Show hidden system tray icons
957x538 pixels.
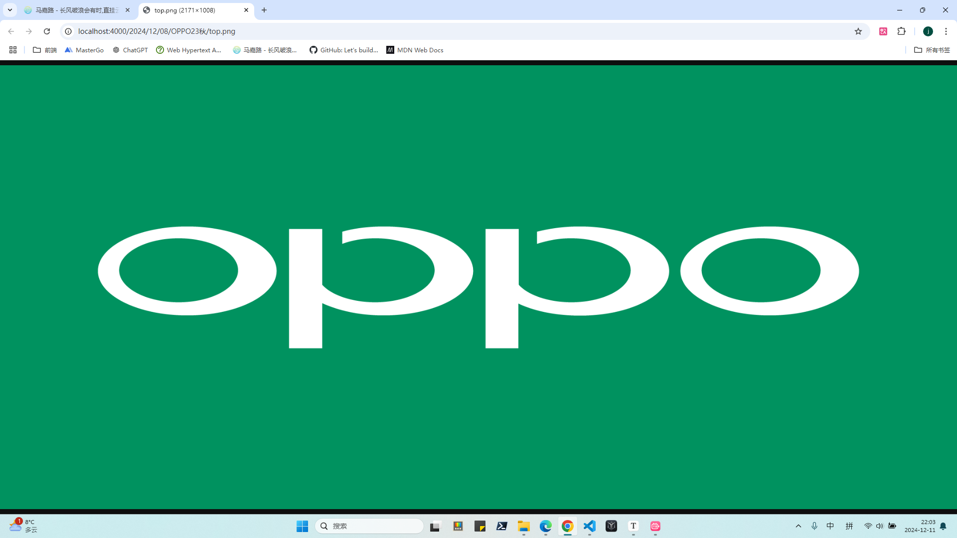798,526
